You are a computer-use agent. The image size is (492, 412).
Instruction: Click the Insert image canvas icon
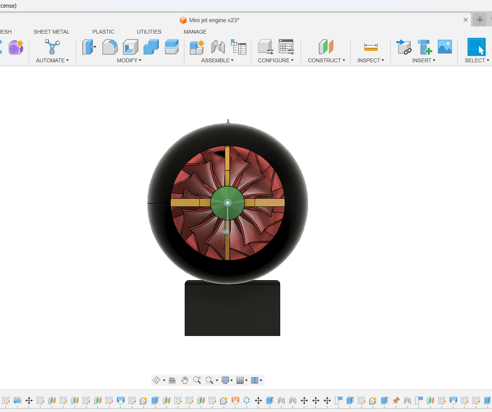click(445, 47)
